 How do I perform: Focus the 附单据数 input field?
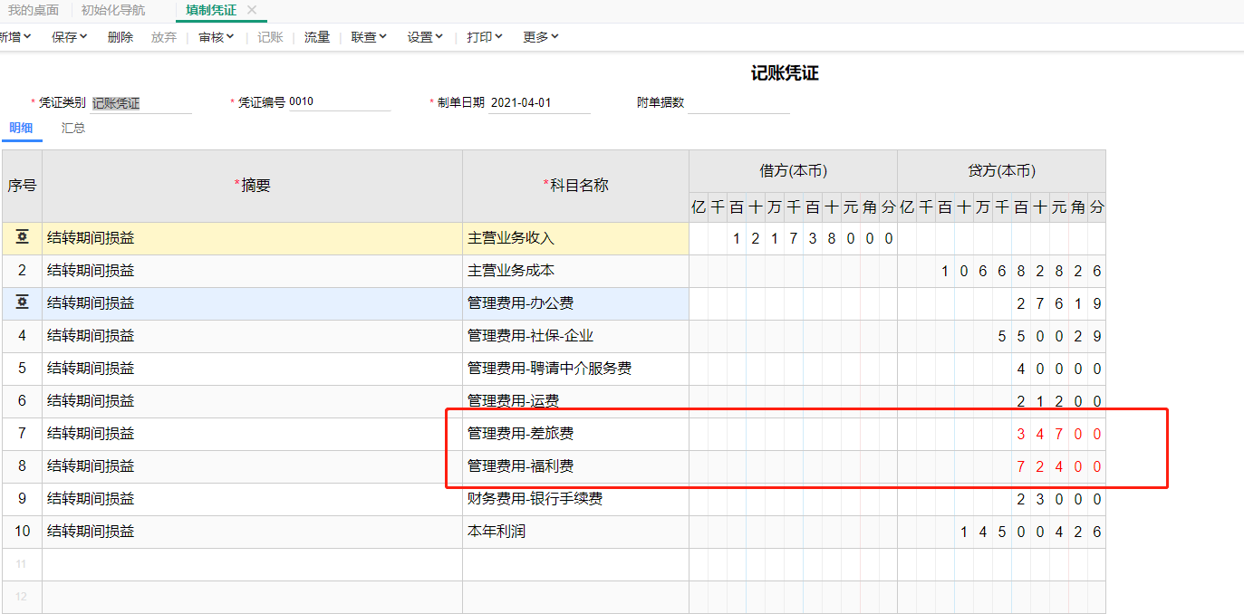[739, 103]
